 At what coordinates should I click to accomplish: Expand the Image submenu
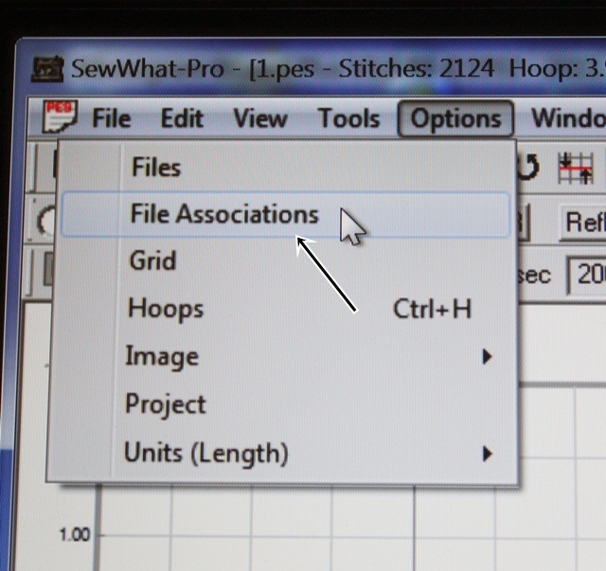[x=162, y=357]
